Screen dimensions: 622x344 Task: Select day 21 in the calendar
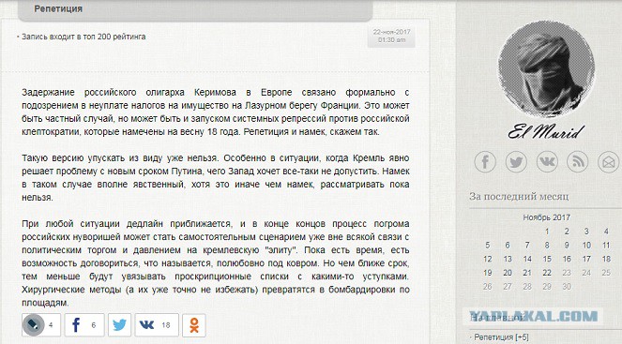(527, 273)
